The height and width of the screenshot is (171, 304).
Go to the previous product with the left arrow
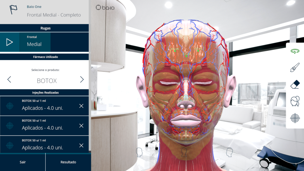coord(9,80)
